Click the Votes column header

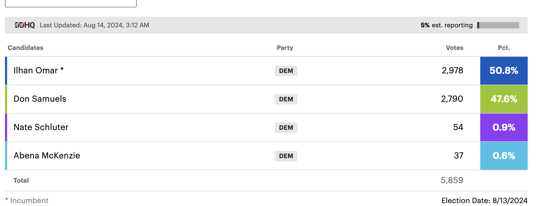[454, 48]
